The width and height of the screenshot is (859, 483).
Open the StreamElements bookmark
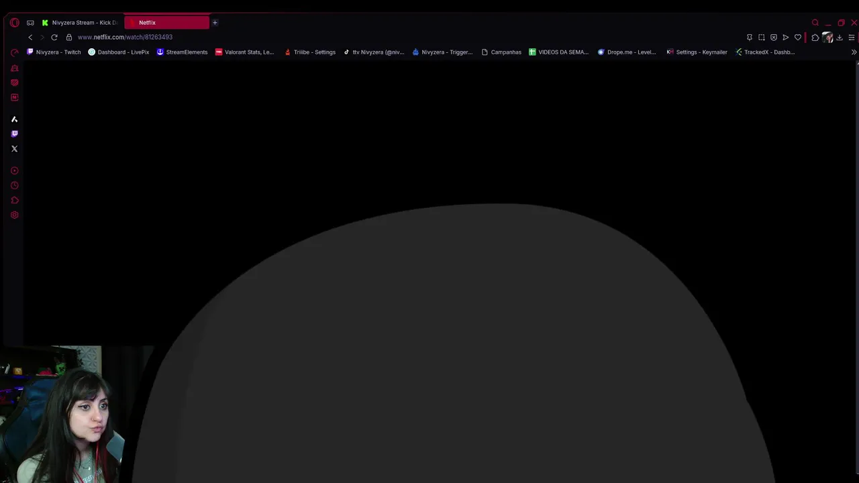pos(182,52)
